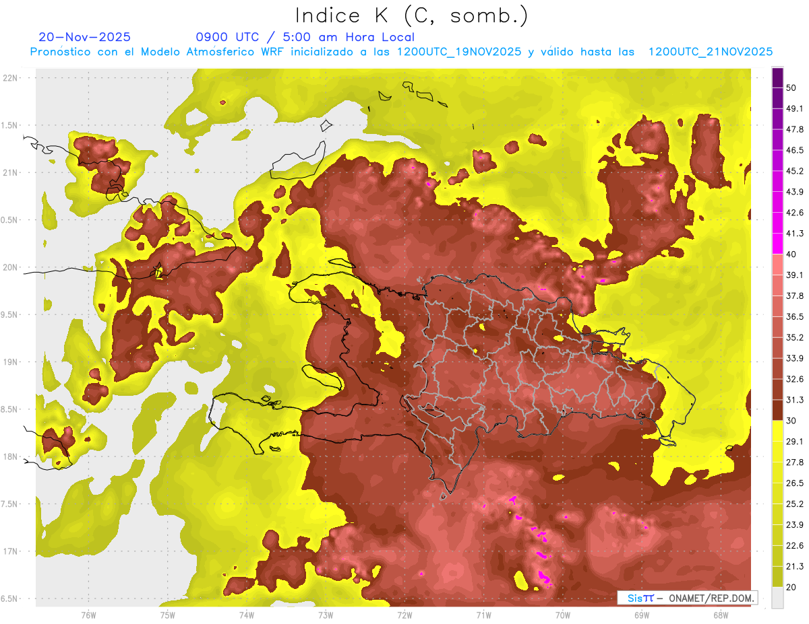Click the colorbar label '37.8'
Viewport: 809px width, 624px height.
(x=795, y=296)
